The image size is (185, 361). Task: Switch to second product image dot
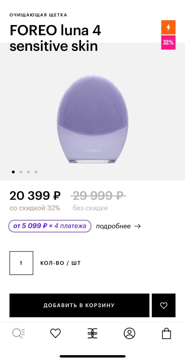click(x=21, y=172)
